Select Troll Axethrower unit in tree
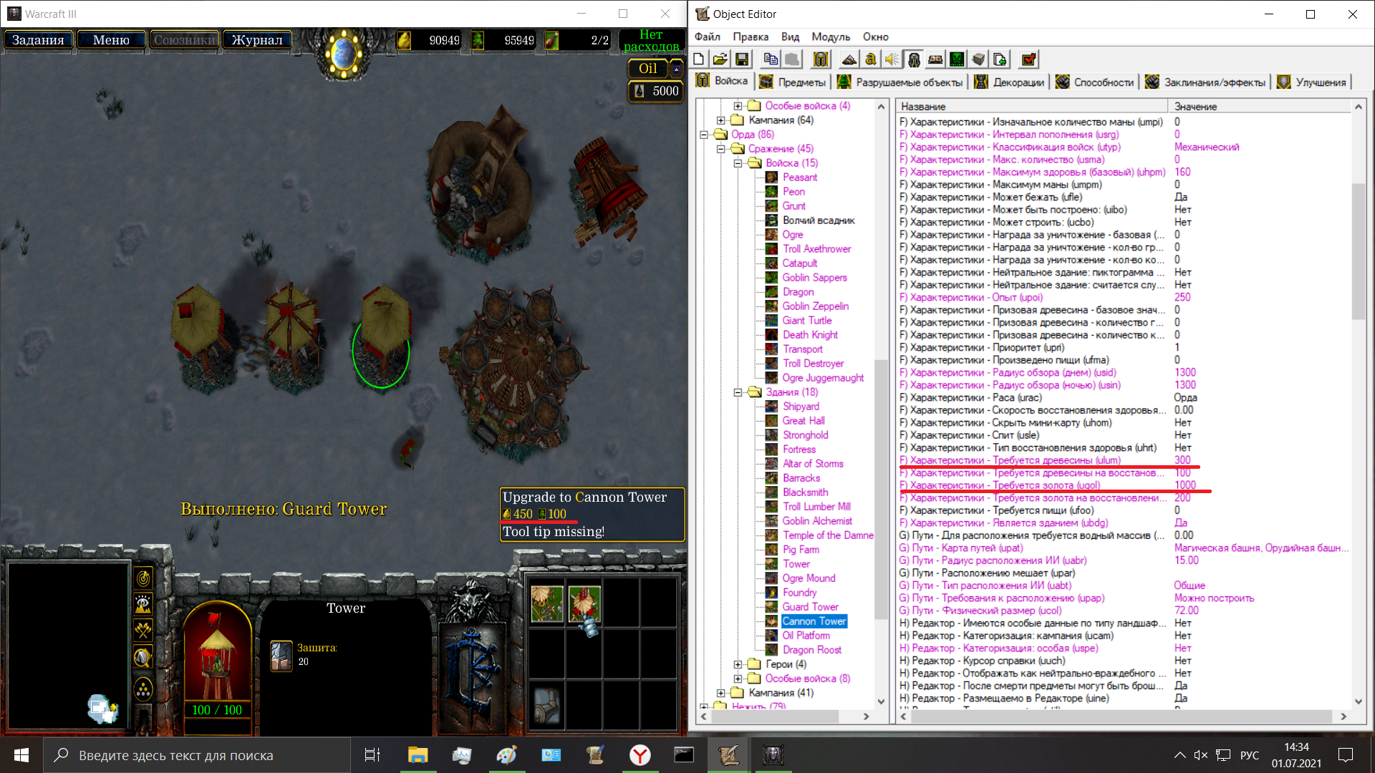Viewport: 1375px width, 773px height. (x=816, y=249)
